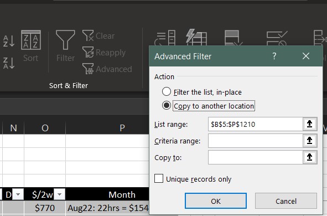Open Advanced Filter help question mark

pyautogui.click(x=274, y=56)
